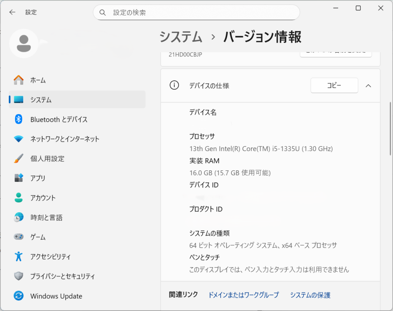Select システム in the sidebar

[77, 100]
